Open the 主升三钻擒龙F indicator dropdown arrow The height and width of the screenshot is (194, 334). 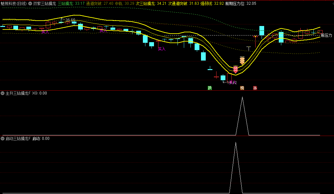(3, 94)
